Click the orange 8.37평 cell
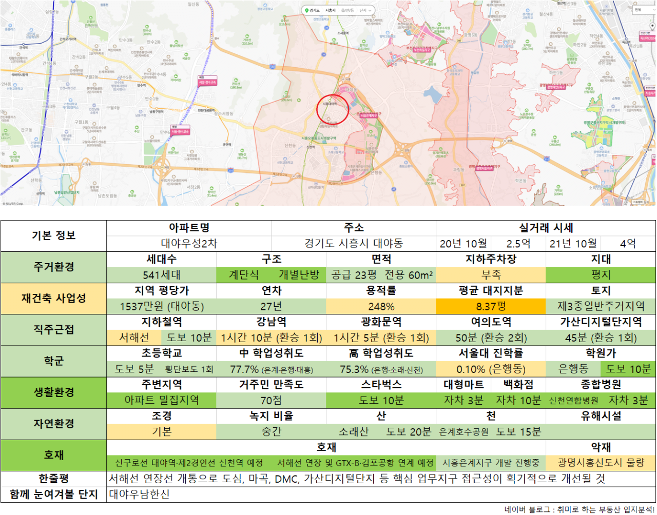This screenshot has height=515, width=657. pos(491,306)
